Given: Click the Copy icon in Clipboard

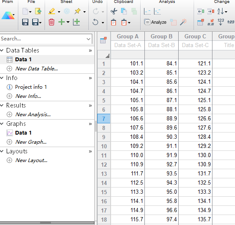Looking at the screenshot, I should [124, 11].
